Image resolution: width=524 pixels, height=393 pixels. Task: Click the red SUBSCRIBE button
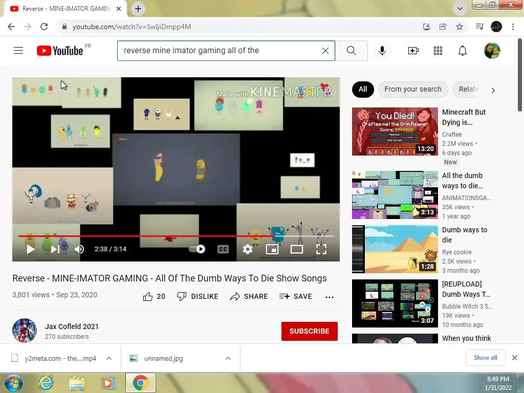tap(310, 331)
